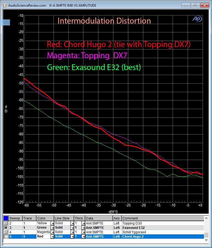Select the Chord Hugo 2 comment cell

tap(163, 237)
